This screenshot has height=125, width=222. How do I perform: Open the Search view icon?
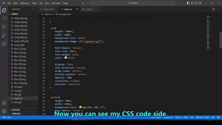[4, 18]
